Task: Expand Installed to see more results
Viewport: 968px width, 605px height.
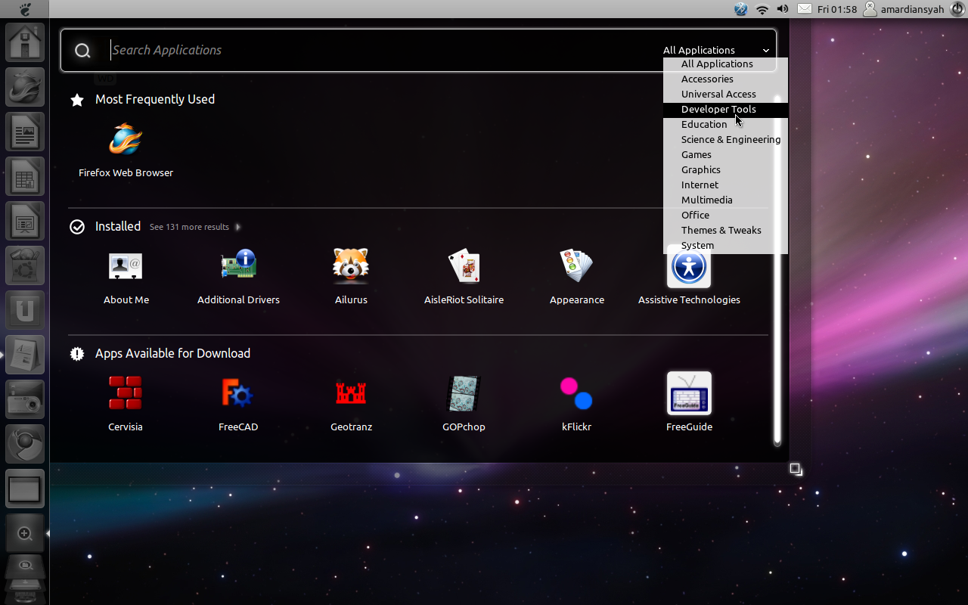Action: click(237, 227)
